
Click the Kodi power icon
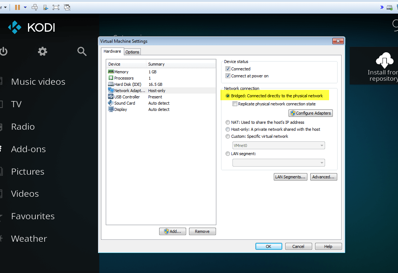point(4,52)
